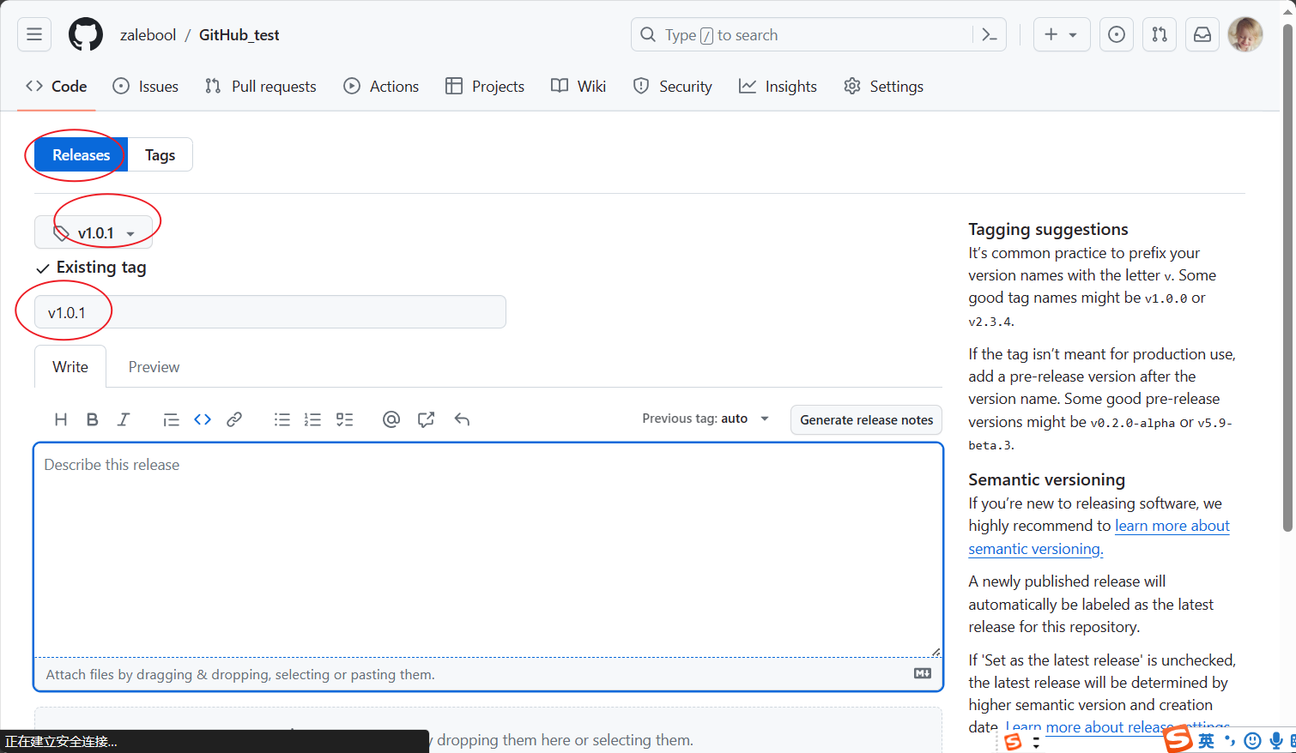Add a hyperlink in the editor
The width and height of the screenshot is (1296, 753).
coord(234,419)
